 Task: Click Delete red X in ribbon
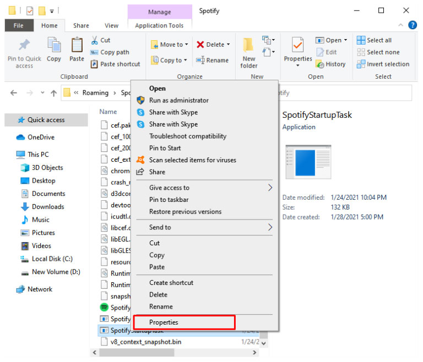point(200,45)
